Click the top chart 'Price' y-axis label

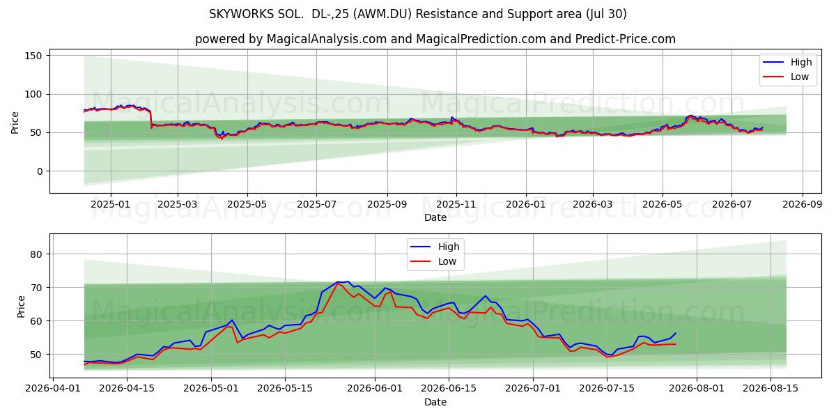coord(15,121)
